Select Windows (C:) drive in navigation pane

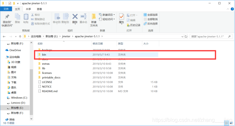click(17, 98)
